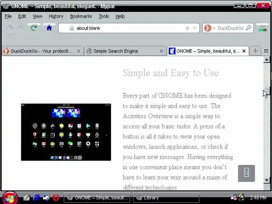Click the scrollbar down arrow
272x204 pixels.
click(x=266, y=180)
